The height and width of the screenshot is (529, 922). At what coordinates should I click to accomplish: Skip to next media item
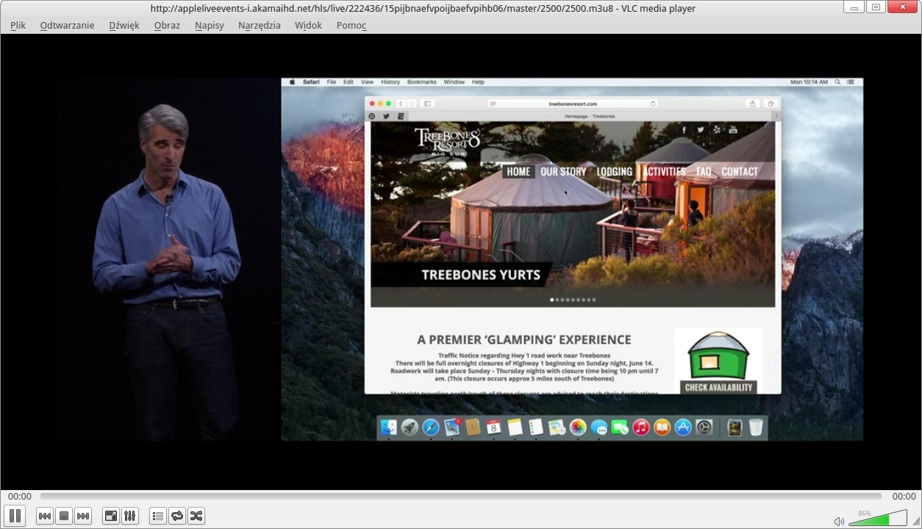click(83, 516)
